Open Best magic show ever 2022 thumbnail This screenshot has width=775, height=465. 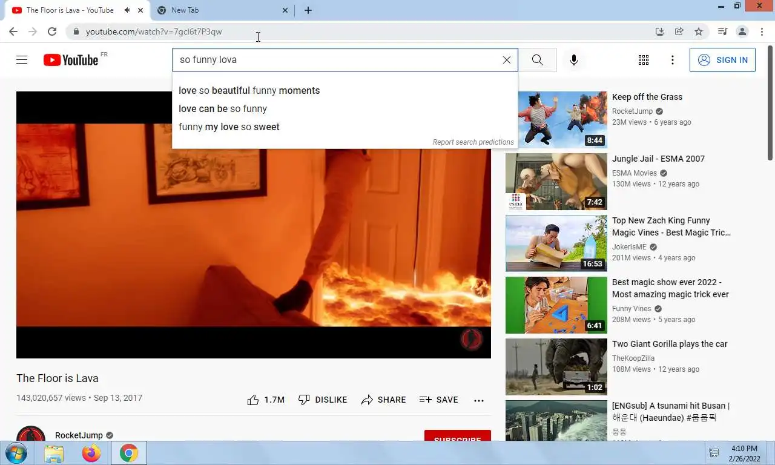[x=556, y=305]
